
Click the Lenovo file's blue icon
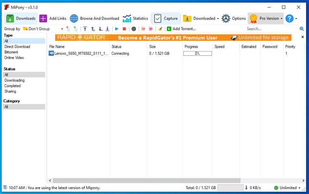click(x=51, y=53)
